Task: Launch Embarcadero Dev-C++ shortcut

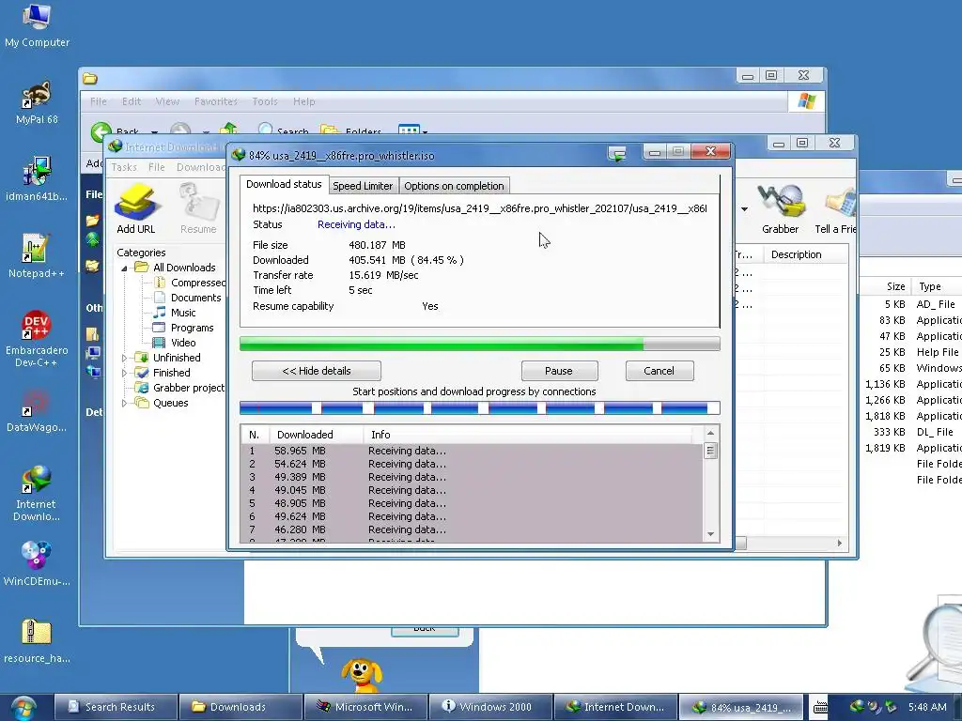Action: pos(37,338)
